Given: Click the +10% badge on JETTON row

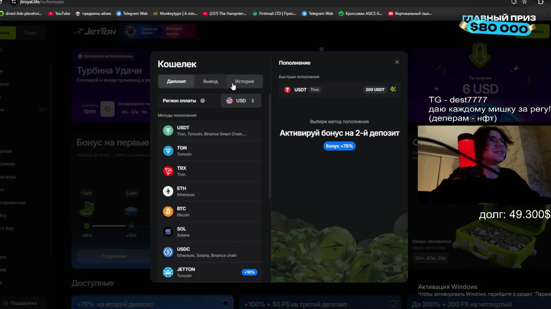Looking at the screenshot, I should point(249,272).
